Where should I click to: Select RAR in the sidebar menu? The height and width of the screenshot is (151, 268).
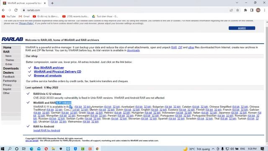[6, 52]
